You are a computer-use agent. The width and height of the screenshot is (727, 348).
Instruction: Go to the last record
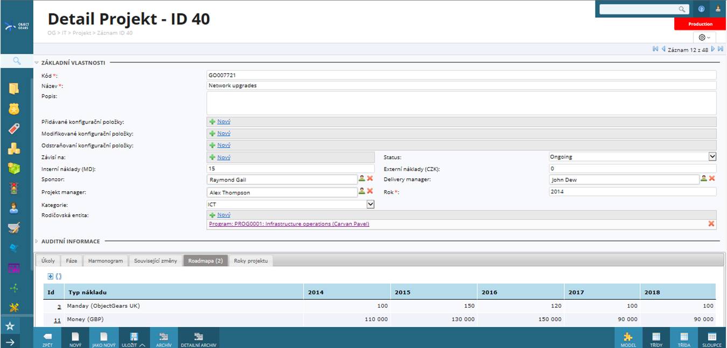pyautogui.click(x=721, y=49)
